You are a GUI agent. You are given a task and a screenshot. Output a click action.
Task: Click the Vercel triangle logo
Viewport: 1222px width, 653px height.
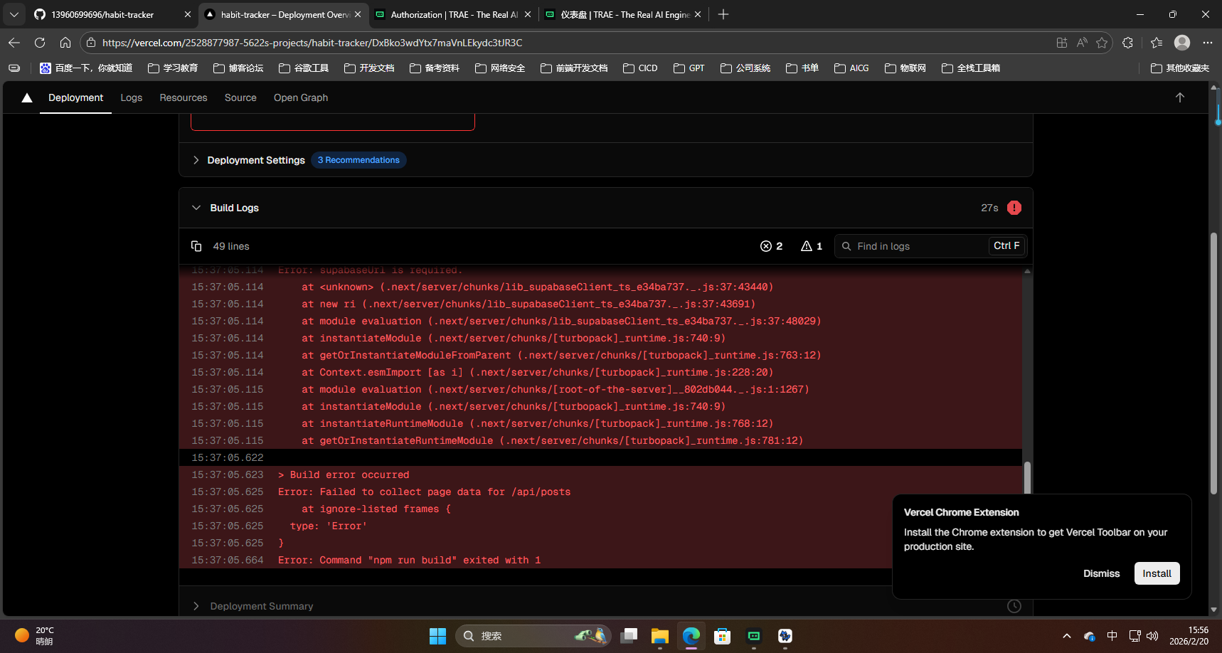tap(27, 97)
